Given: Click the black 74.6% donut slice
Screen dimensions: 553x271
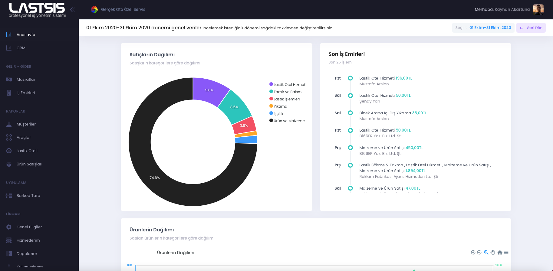Looking at the screenshot, I should tap(154, 178).
